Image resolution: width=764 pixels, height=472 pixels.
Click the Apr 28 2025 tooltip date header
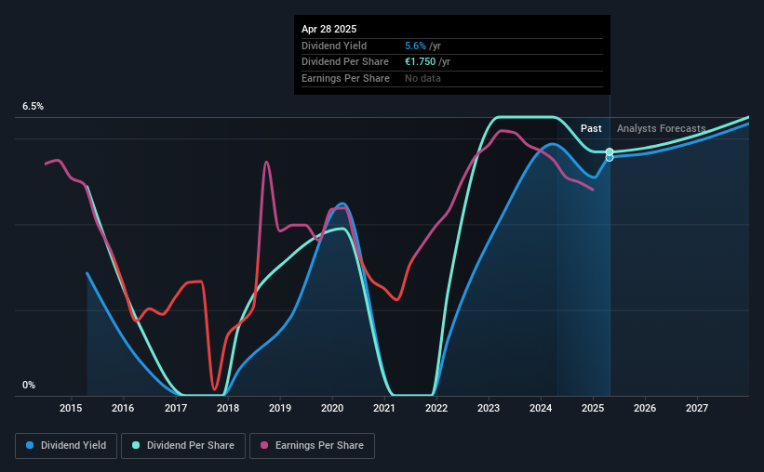tap(328, 29)
